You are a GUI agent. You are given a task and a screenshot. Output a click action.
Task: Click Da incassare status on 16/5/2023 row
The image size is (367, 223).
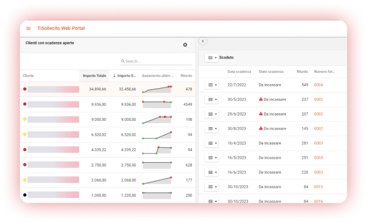(x=270, y=158)
